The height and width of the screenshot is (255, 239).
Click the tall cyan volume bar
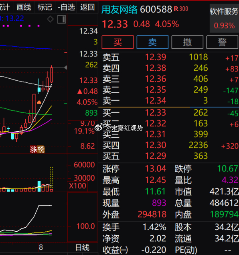(x=39, y=186)
